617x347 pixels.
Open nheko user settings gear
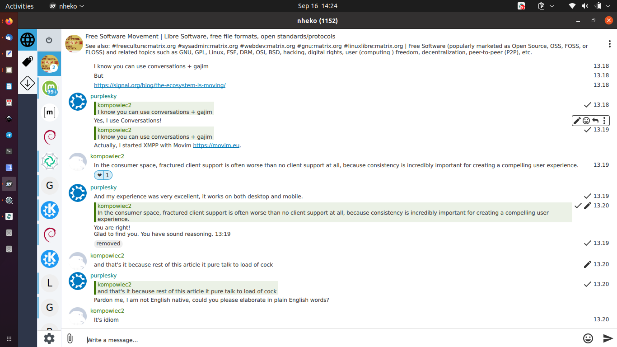(x=49, y=338)
